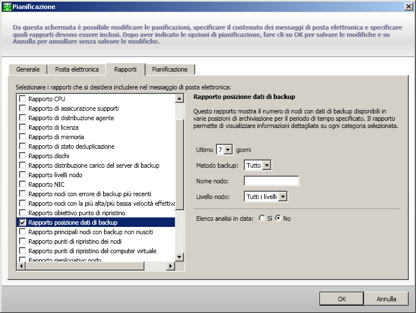Check the Rapporto dischi box

[x=22, y=155]
